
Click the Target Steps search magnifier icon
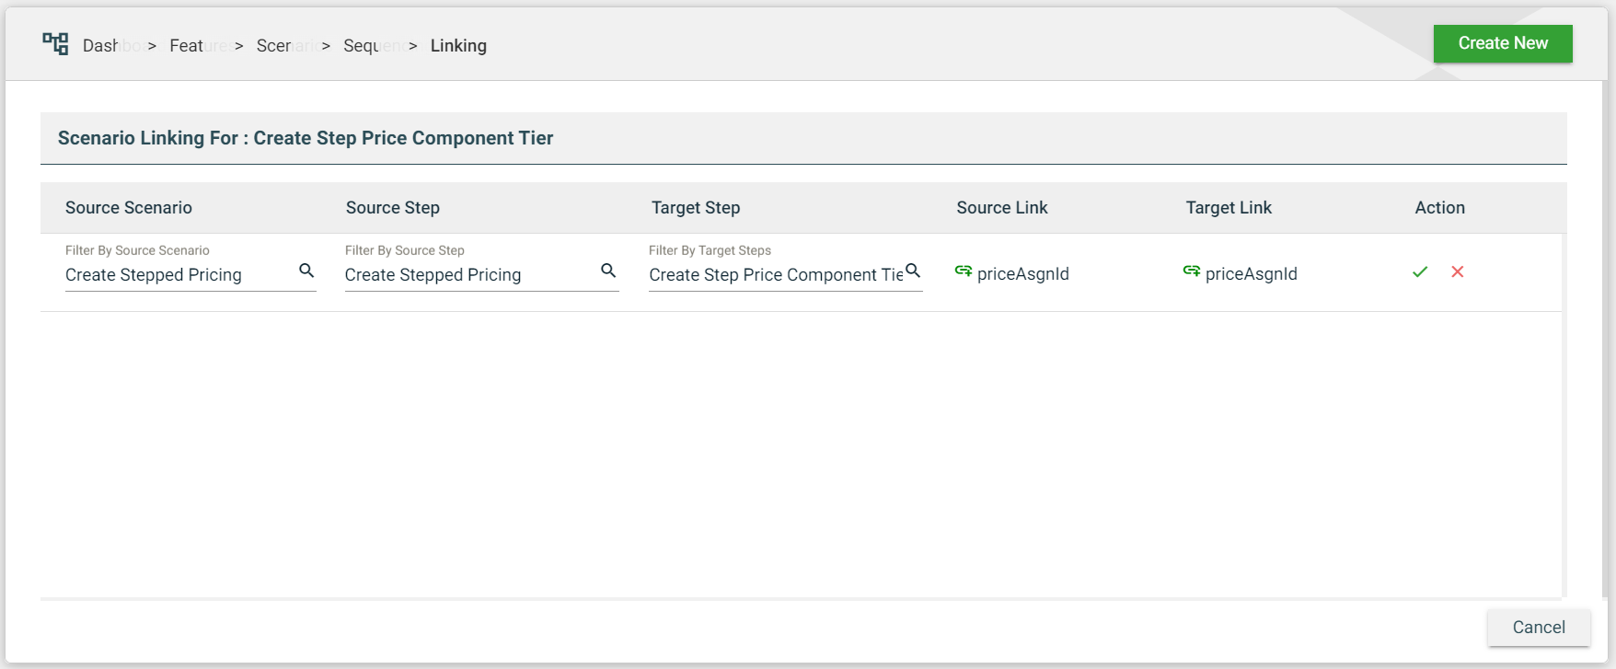[913, 271]
